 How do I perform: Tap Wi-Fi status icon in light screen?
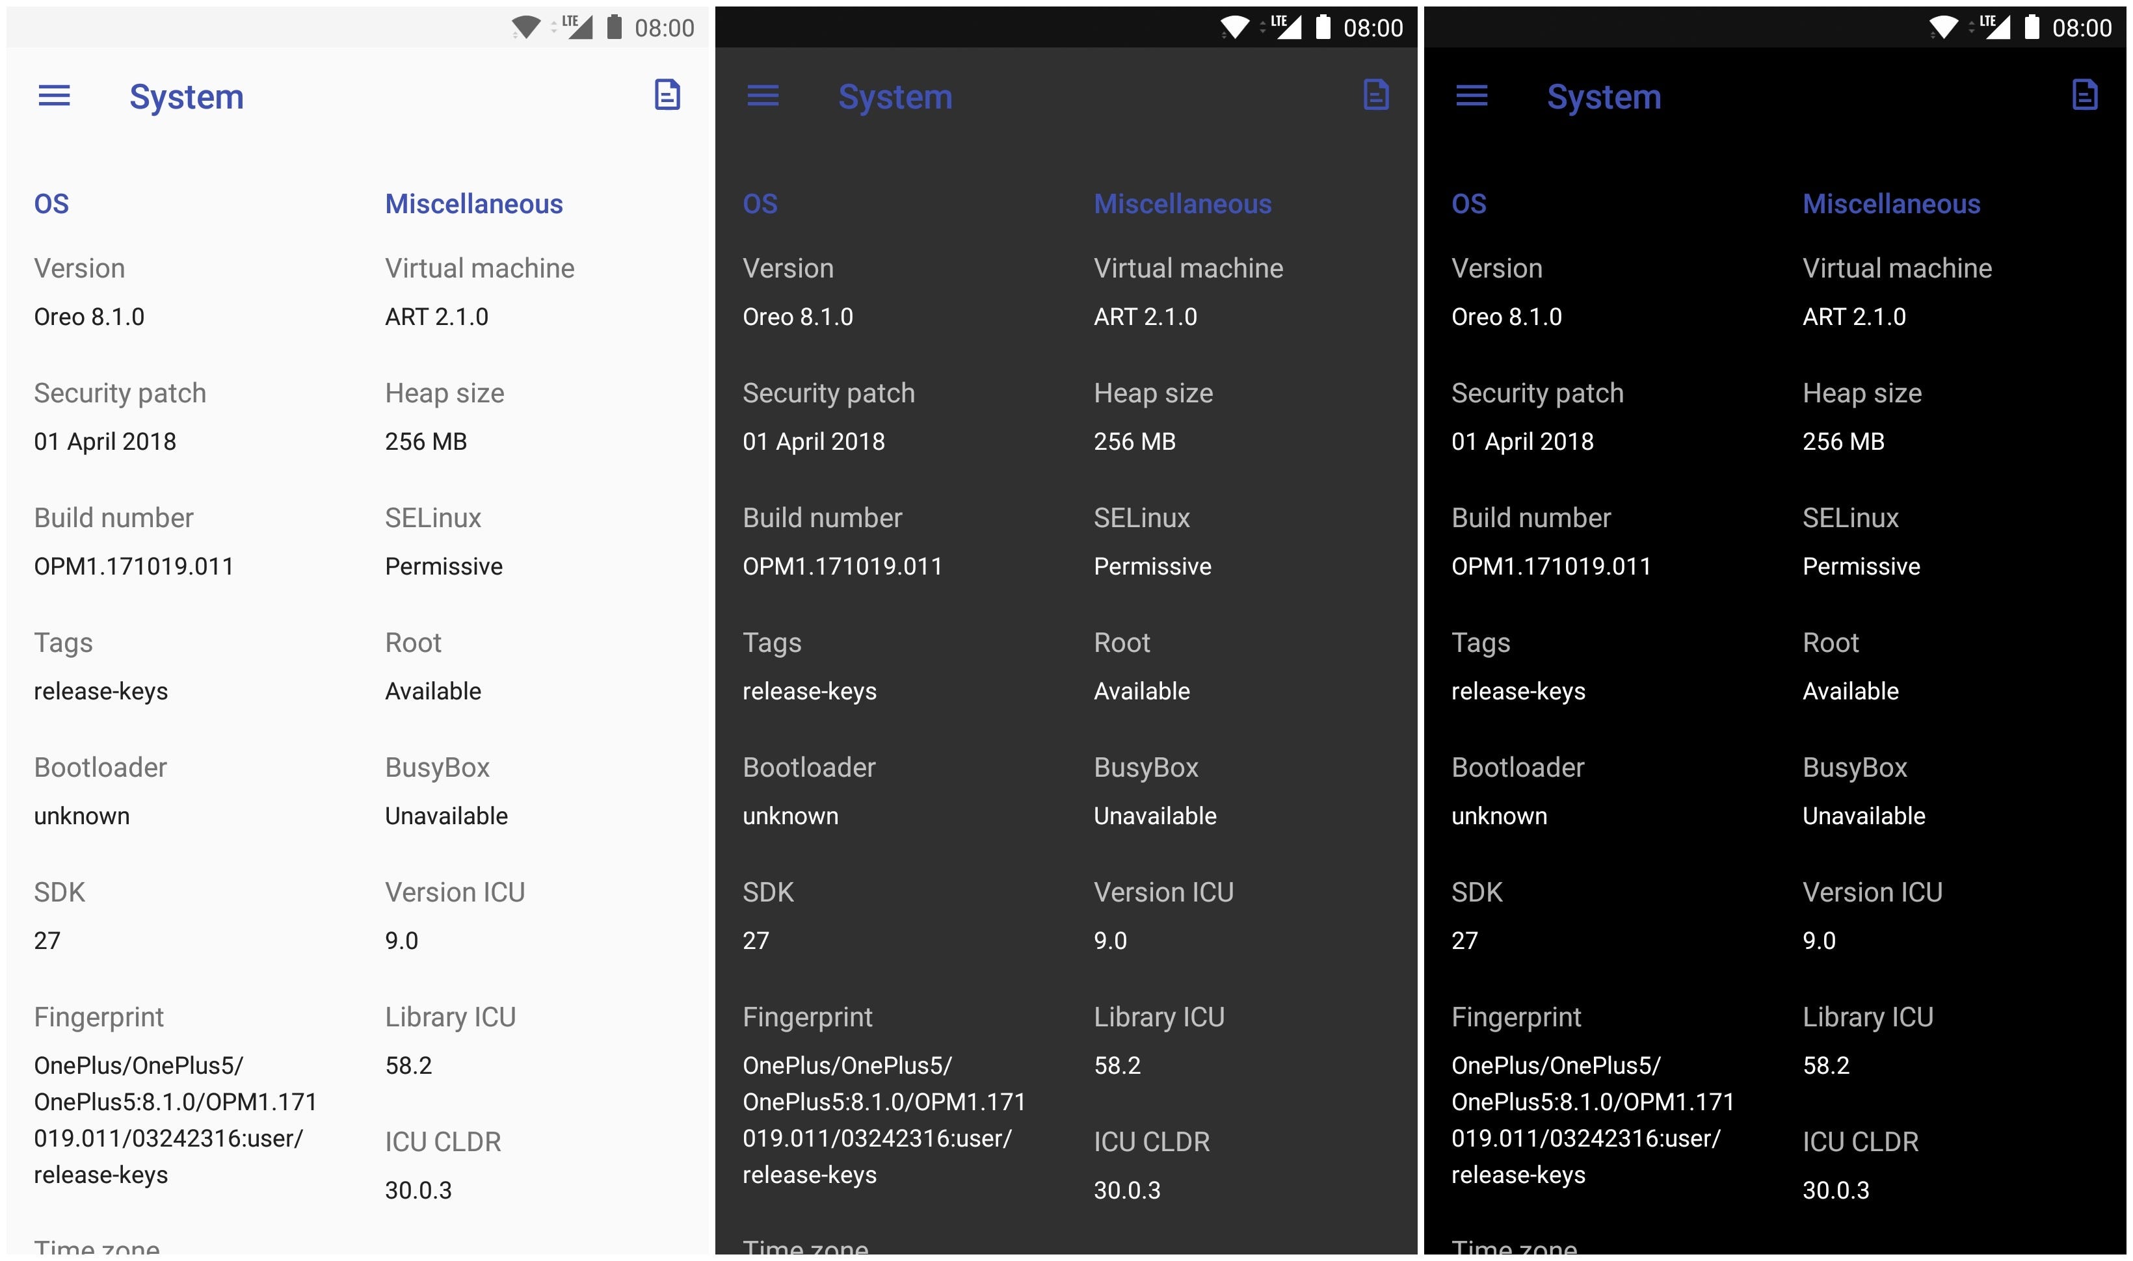click(526, 28)
